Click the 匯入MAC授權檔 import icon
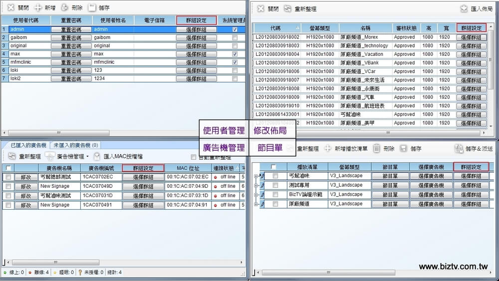Screen dimensions: 499x281 tap(97, 156)
